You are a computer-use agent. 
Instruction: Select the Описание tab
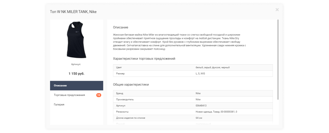[x=76, y=86]
